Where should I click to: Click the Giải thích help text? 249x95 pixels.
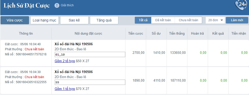67,5
